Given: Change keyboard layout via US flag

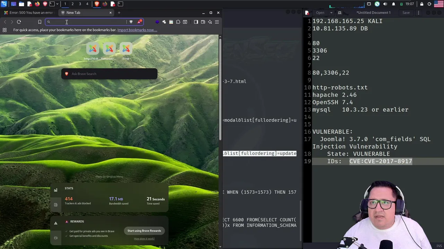Looking at the screenshot, I should pos(439,4).
